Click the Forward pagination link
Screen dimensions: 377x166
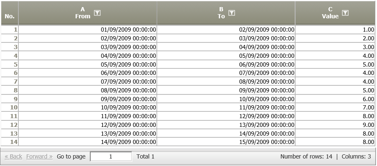coord(39,156)
